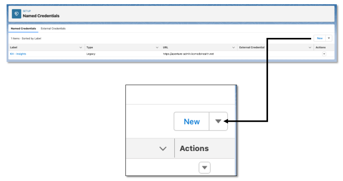Expand the URL column chevron menu
The height and width of the screenshot is (181, 343).
point(233,48)
